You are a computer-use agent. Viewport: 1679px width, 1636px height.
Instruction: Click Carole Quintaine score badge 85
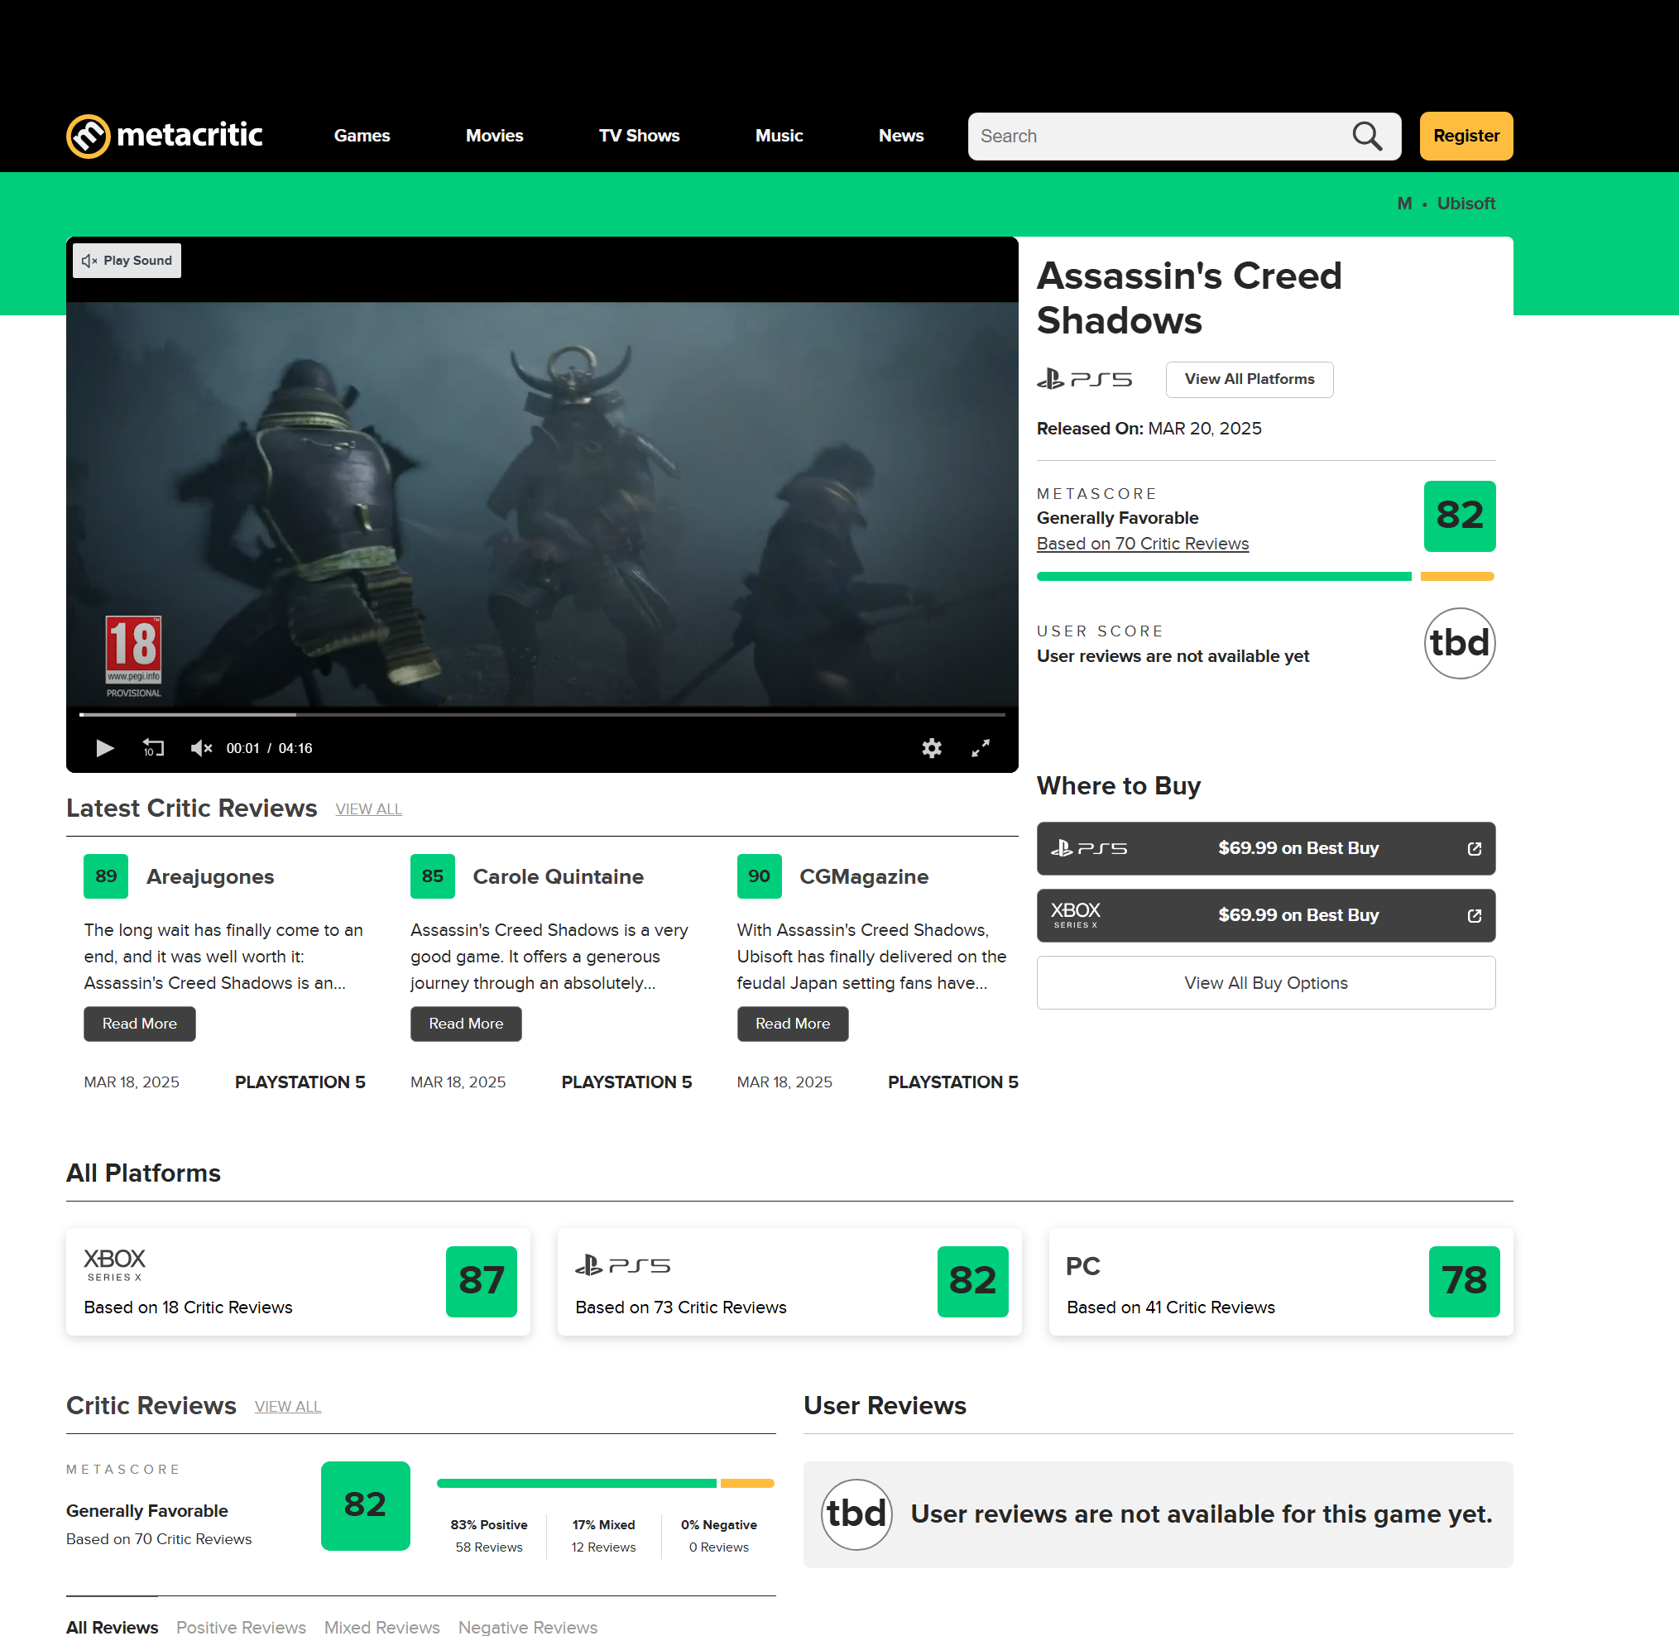click(432, 876)
